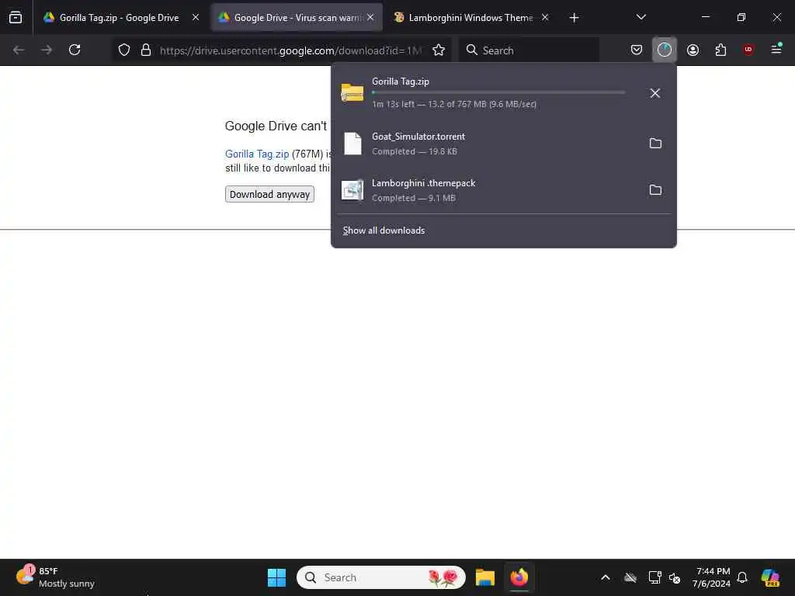Expand the list all tabs dropdown

click(x=641, y=18)
